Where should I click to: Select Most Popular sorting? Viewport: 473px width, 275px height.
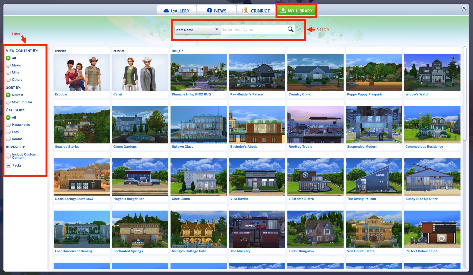(x=8, y=102)
